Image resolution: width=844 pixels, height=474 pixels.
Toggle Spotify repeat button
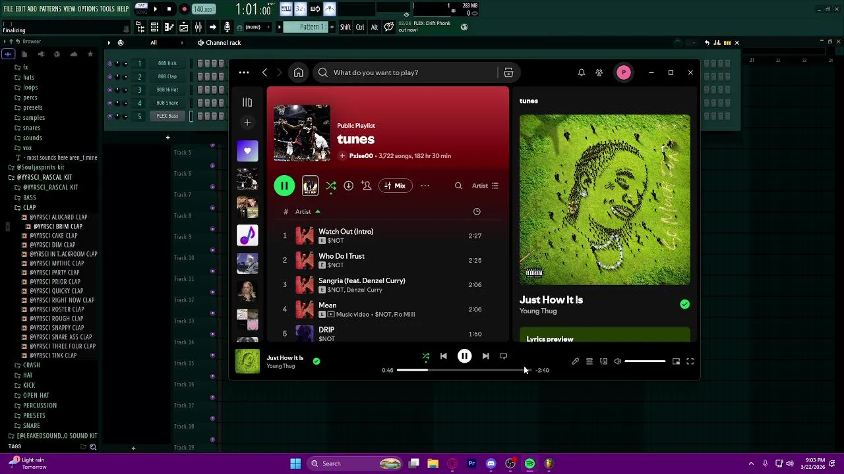pyautogui.click(x=503, y=356)
